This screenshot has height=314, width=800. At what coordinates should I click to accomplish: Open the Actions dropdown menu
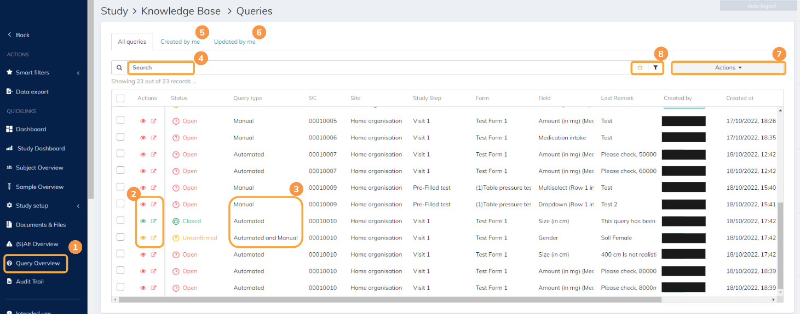point(728,68)
